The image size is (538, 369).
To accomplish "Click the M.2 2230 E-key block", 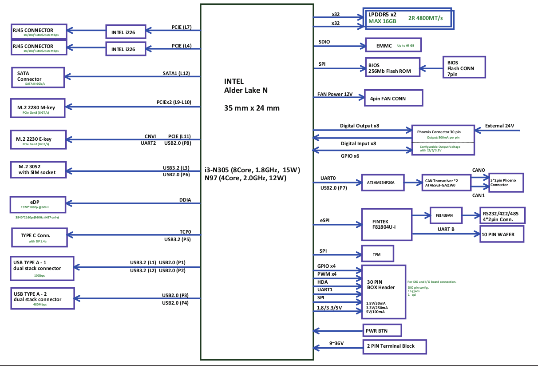I will (38, 140).
